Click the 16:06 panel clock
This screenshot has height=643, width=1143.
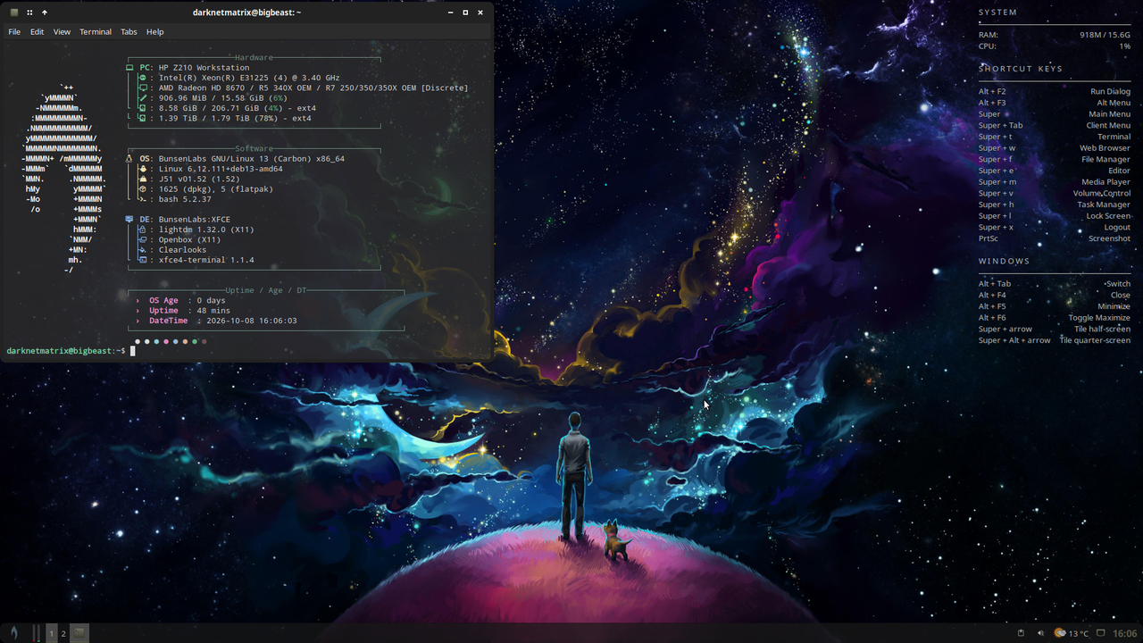pos(1125,633)
